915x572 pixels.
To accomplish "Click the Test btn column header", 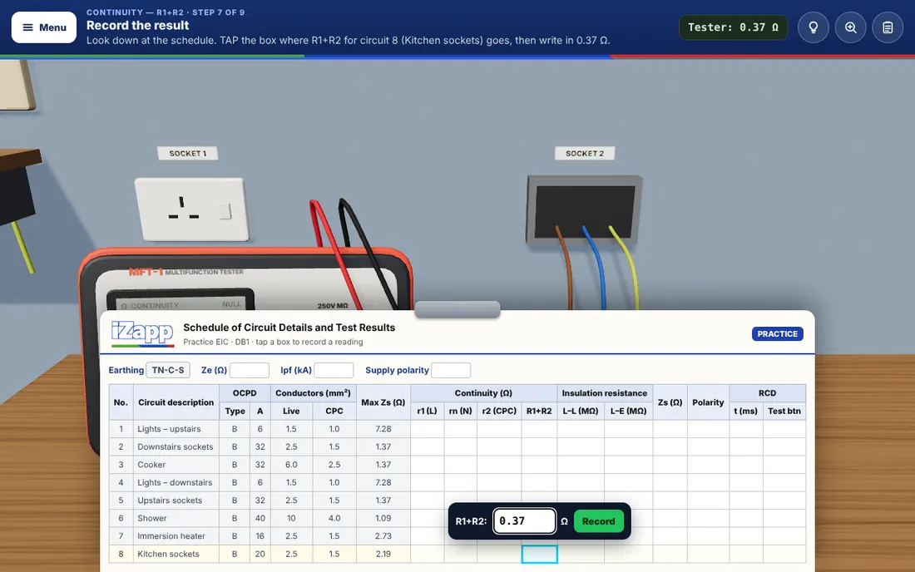I will pyautogui.click(x=784, y=411).
